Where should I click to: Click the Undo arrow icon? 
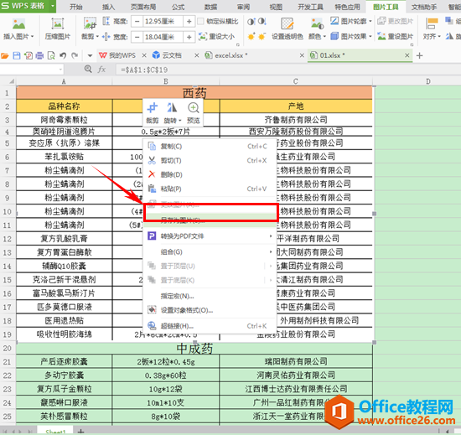click(x=63, y=55)
